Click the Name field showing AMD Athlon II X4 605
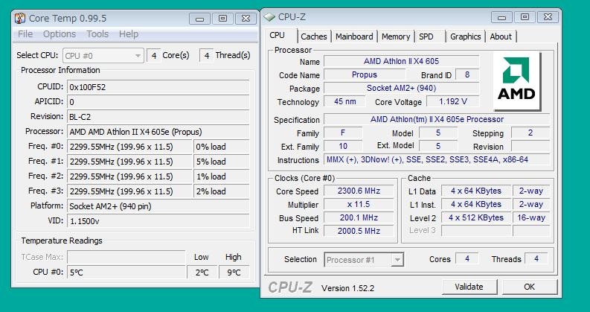590x312 pixels. click(x=401, y=61)
